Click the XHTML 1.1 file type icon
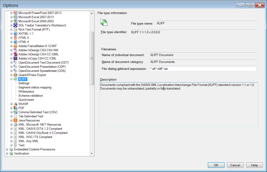 (x=15, y=34)
